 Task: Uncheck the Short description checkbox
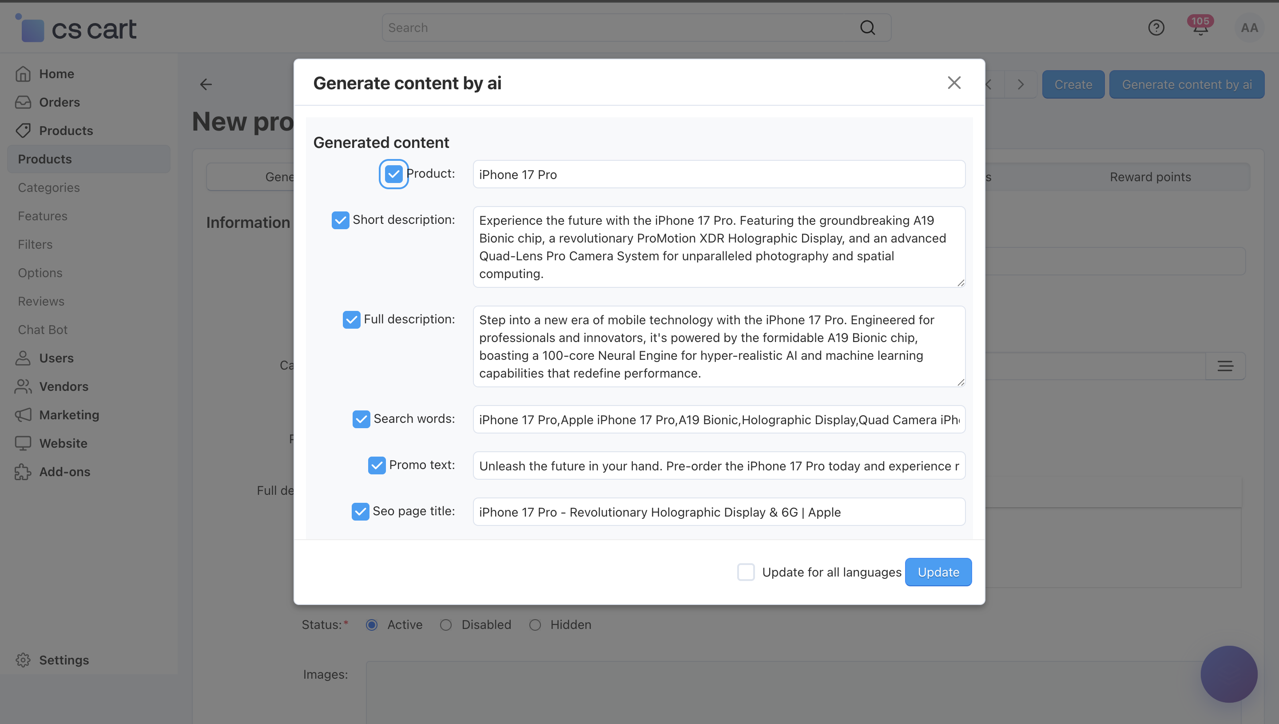(x=341, y=220)
